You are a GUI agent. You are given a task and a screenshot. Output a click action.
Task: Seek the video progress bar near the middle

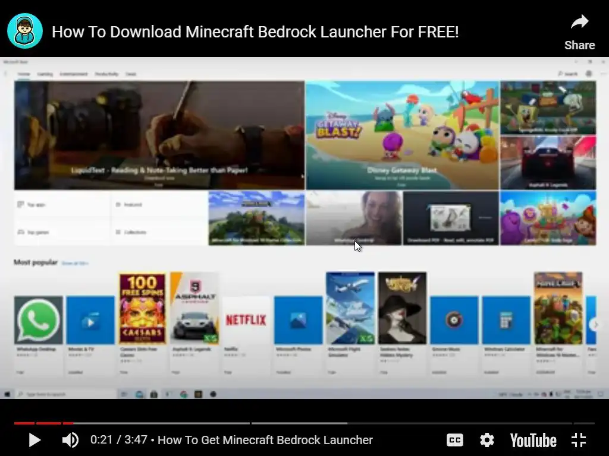[304, 423]
